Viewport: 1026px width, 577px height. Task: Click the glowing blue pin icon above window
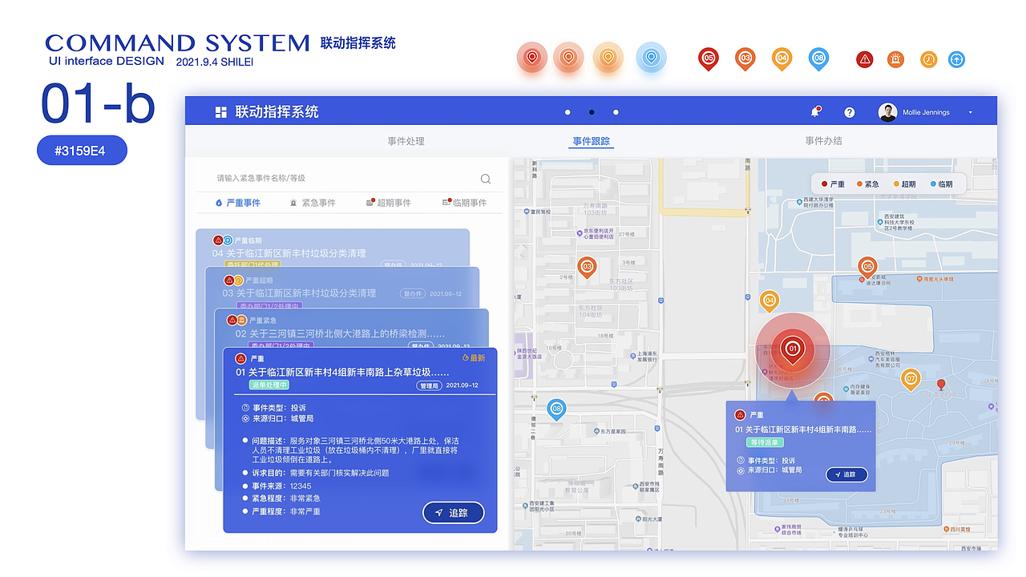click(651, 58)
